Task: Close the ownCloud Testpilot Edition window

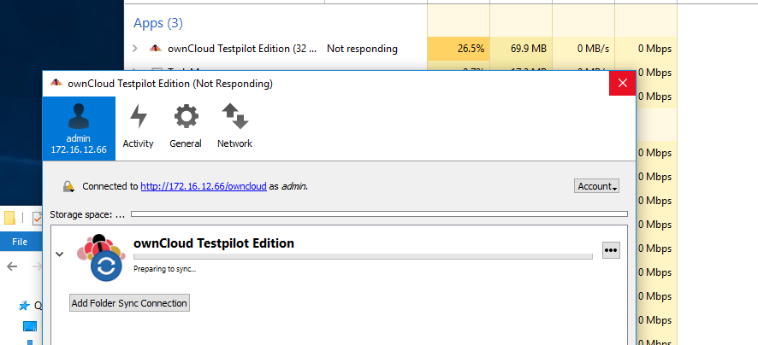Action: [x=622, y=83]
